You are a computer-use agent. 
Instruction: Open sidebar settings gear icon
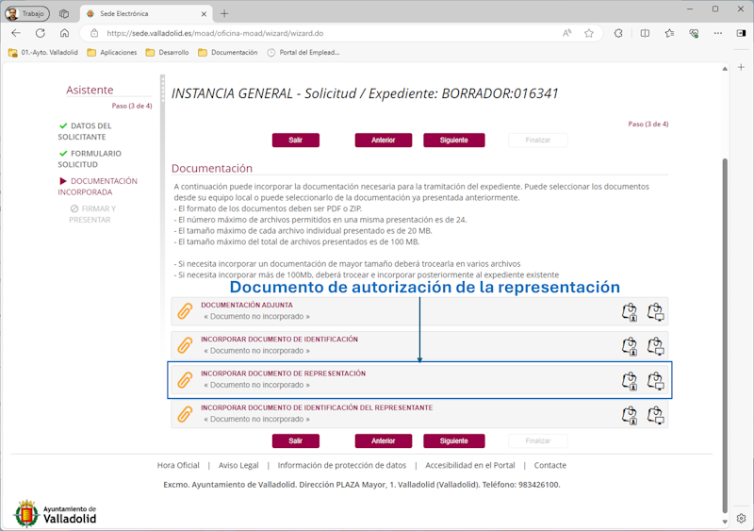coord(741,519)
